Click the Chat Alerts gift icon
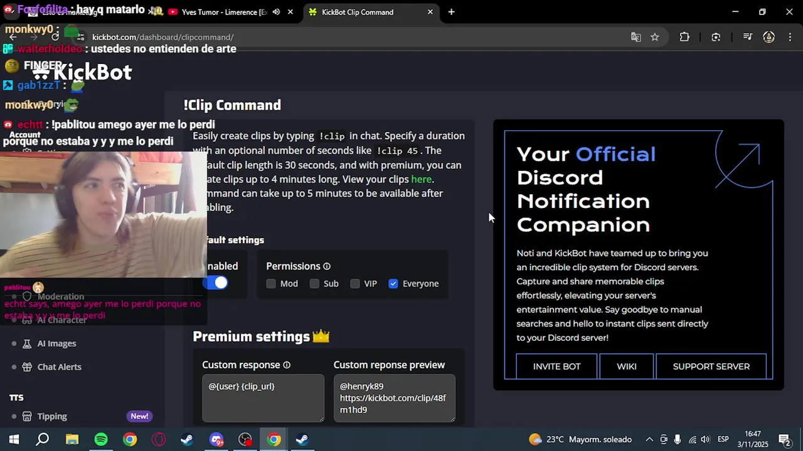Viewport: 803px width, 451px height. click(x=26, y=367)
